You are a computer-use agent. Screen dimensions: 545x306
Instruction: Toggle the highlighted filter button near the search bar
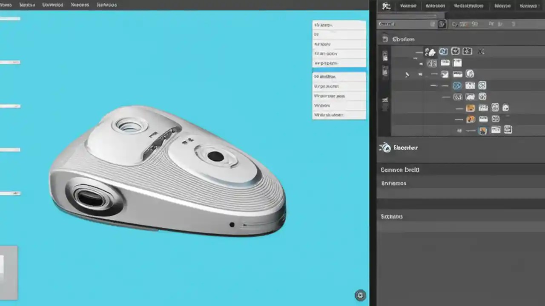click(442, 24)
